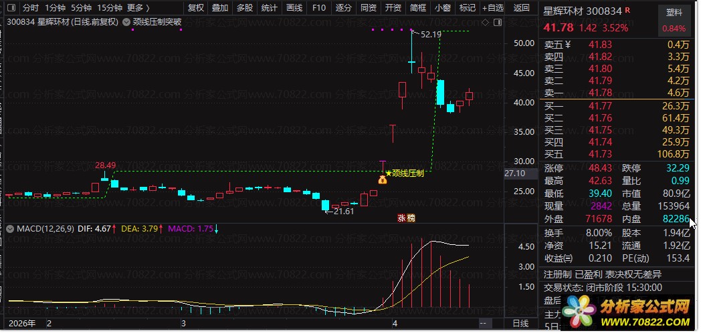Click the money bag signal icon on chart
This screenshot has height=333, width=701.
click(x=382, y=180)
